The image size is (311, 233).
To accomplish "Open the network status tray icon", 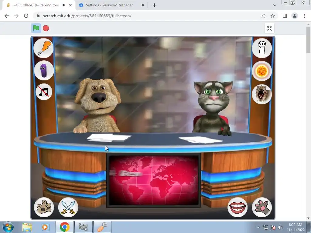I will pyautogui.click(x=265, y=227).
